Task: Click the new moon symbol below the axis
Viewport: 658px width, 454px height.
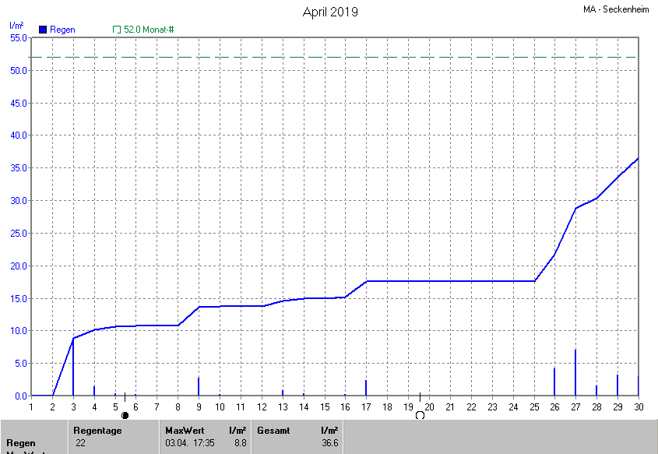Action: click(125, 416)
